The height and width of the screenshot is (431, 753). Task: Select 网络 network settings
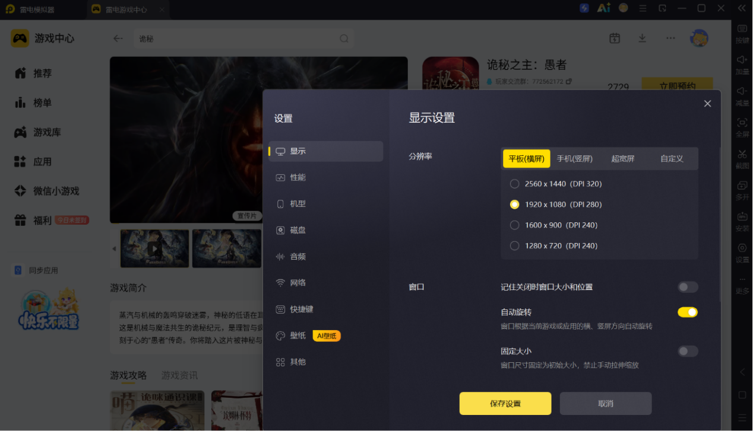point(325,283)
